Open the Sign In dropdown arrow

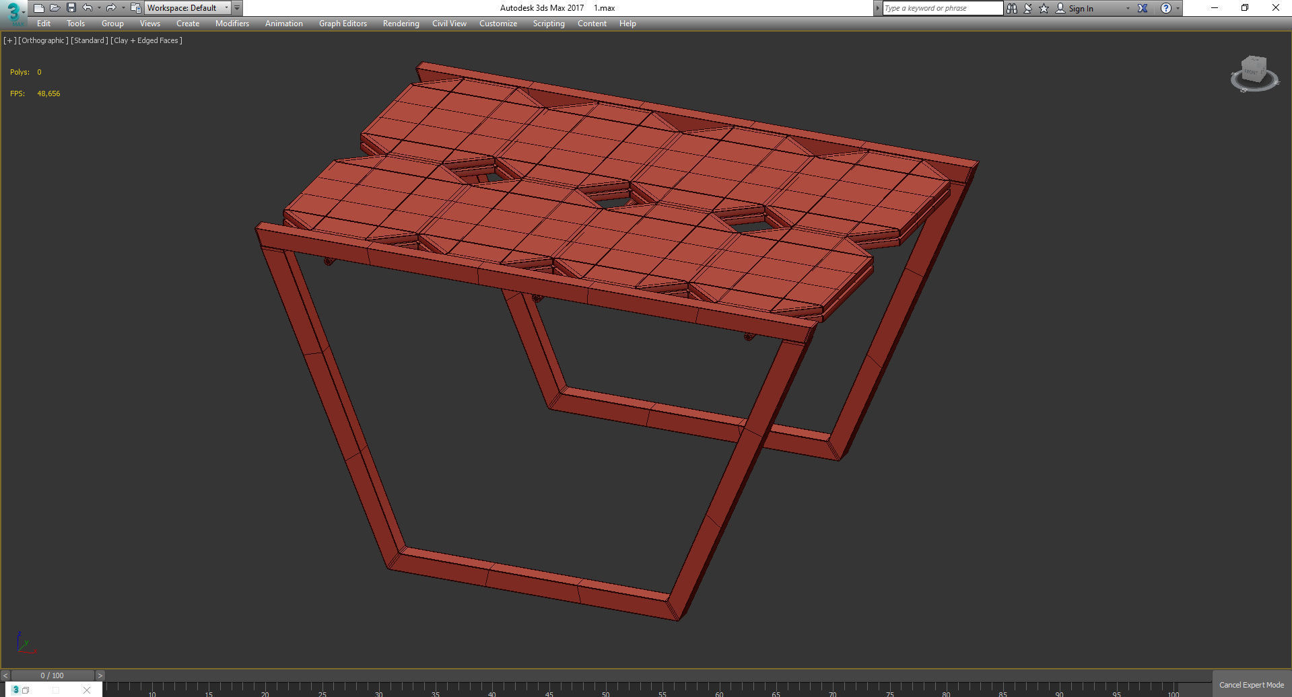pyautogui.click(x=1128, y=8)
